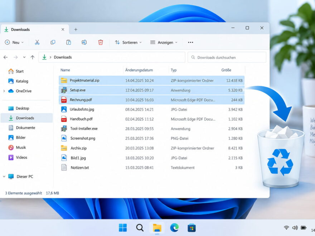Viewport: 315px width, 236px height.
Task: Click the Rechnung.pdf red PDF icon
Action: point(64,100)
